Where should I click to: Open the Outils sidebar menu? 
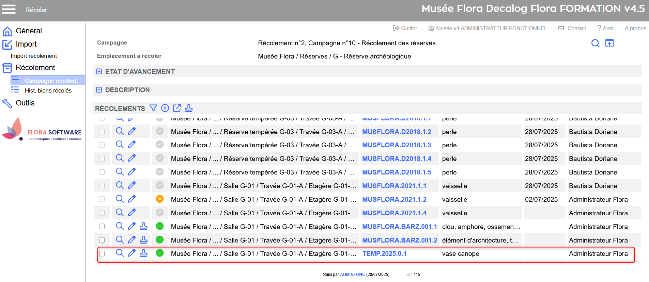(25, 103)
